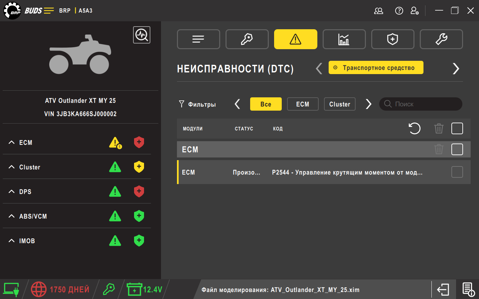Open the BUDS hamburger menu

pyautogui.click(x=49, y=11)
